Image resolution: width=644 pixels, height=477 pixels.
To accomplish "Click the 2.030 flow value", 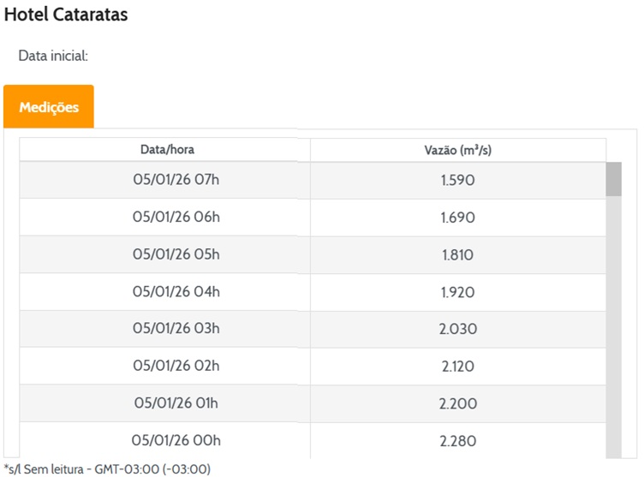I will (457, 329).
